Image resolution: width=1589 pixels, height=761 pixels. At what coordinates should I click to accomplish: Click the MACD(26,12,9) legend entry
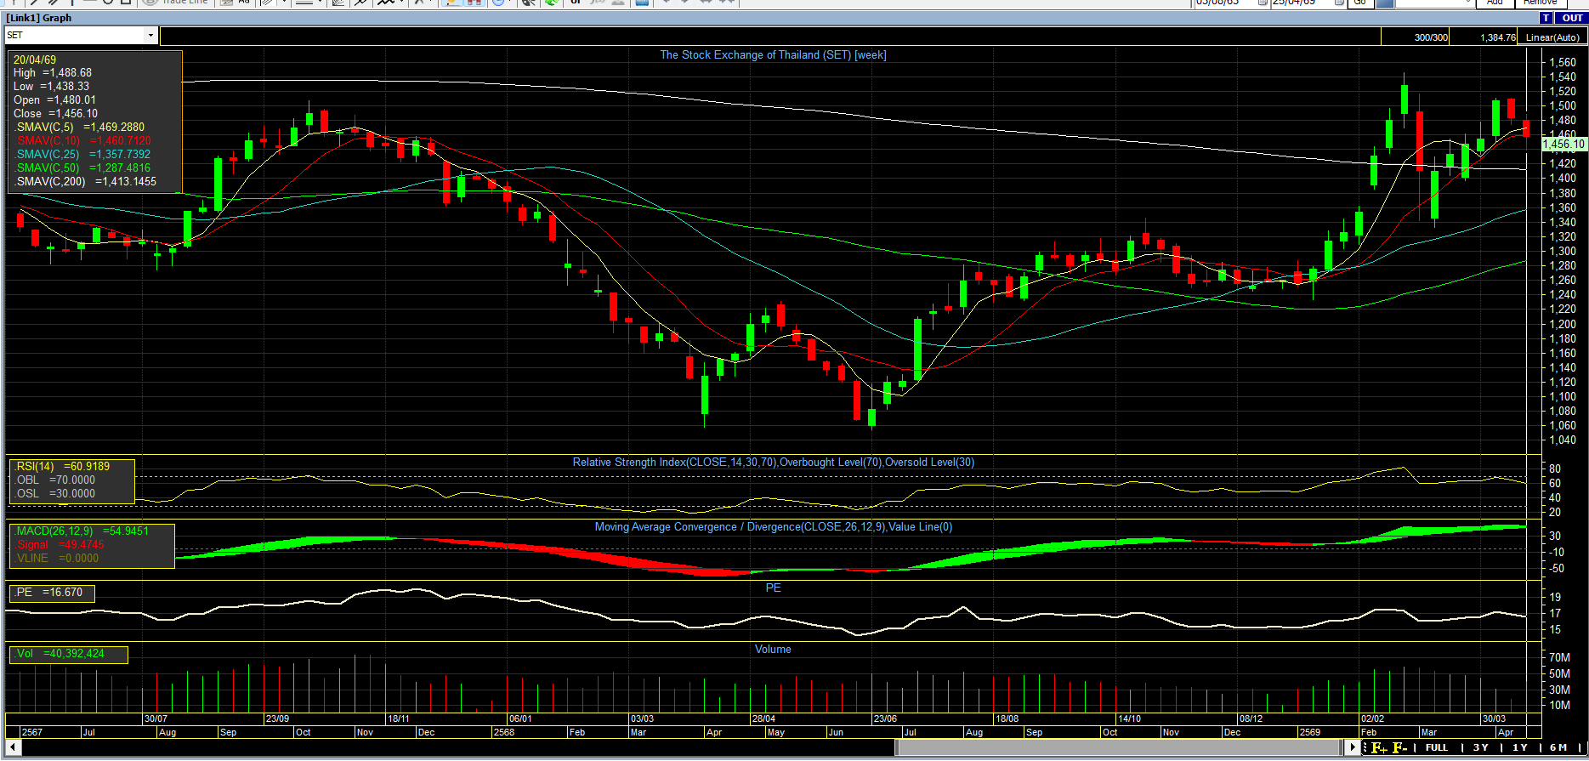[x=82, y=531]
